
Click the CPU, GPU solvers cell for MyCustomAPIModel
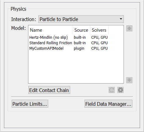99,48
